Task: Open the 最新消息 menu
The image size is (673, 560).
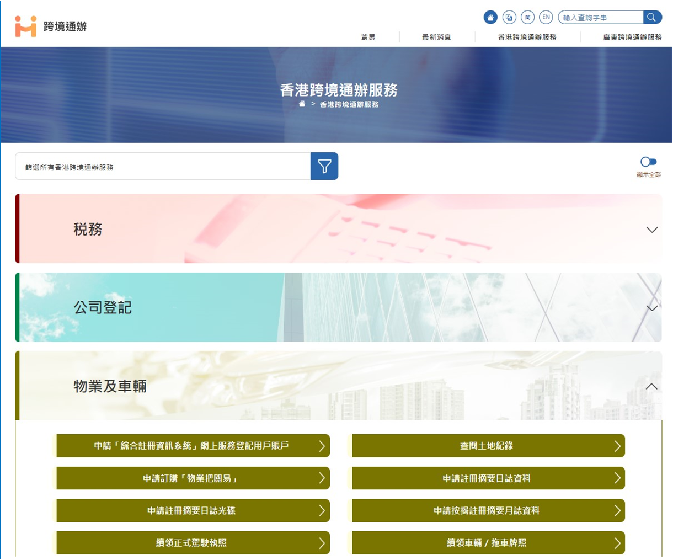Action: 436,38
